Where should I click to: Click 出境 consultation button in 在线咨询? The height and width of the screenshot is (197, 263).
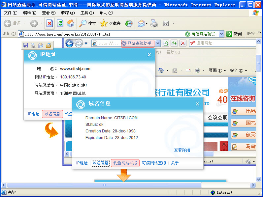(x=243, y=111)
